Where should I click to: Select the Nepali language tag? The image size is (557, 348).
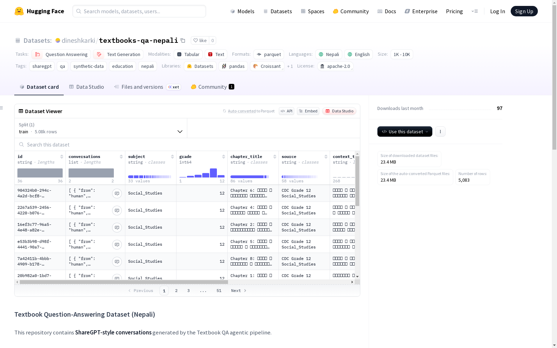click(x=329, y=54)
